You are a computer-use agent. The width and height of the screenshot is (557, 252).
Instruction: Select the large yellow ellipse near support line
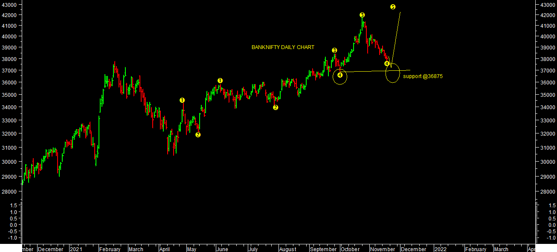(393, 72)
